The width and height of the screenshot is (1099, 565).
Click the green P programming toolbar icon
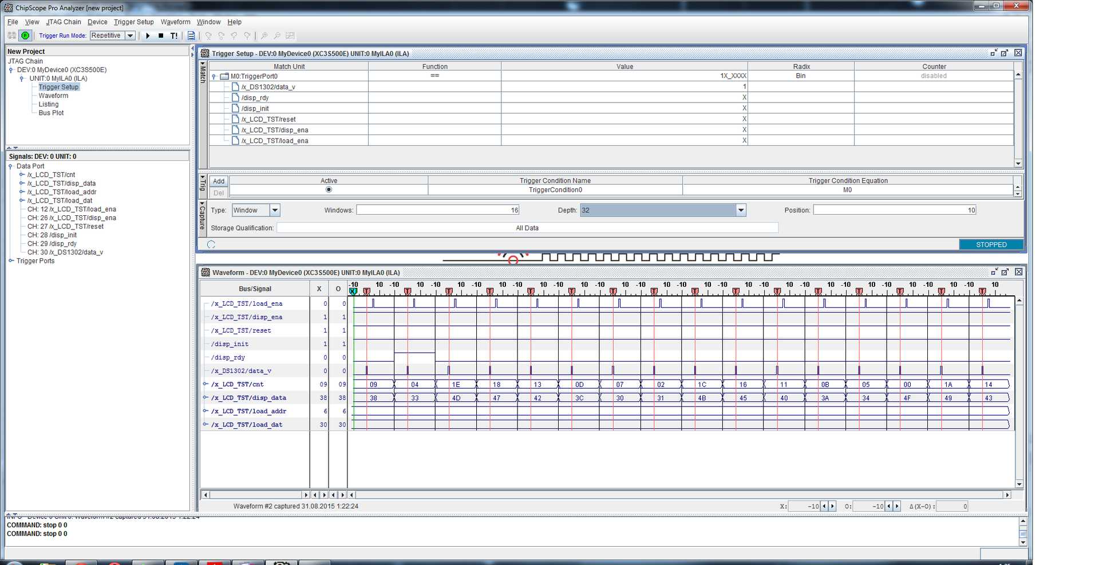point(25,35)
